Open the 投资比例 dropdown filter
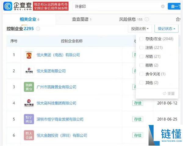The image size is (183, 146). coord(140,29)
